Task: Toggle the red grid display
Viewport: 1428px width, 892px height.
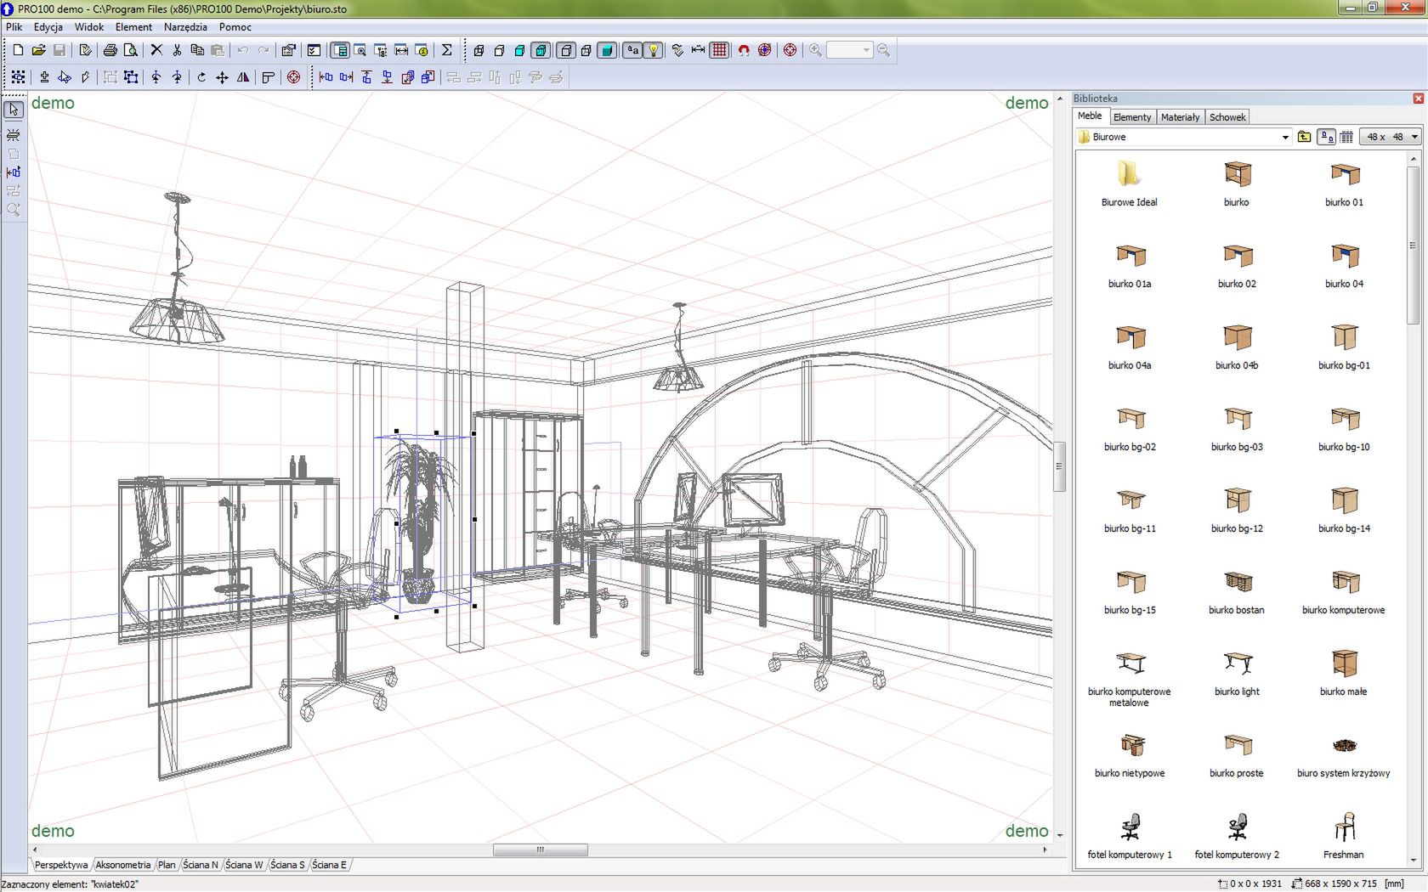Action: (719, 50)
